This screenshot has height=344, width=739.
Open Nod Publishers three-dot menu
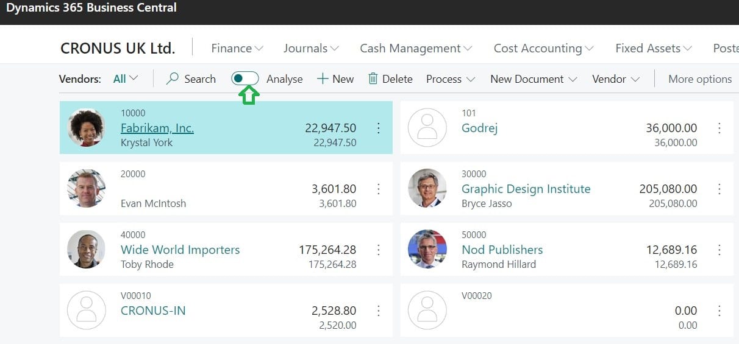[719, 250]
